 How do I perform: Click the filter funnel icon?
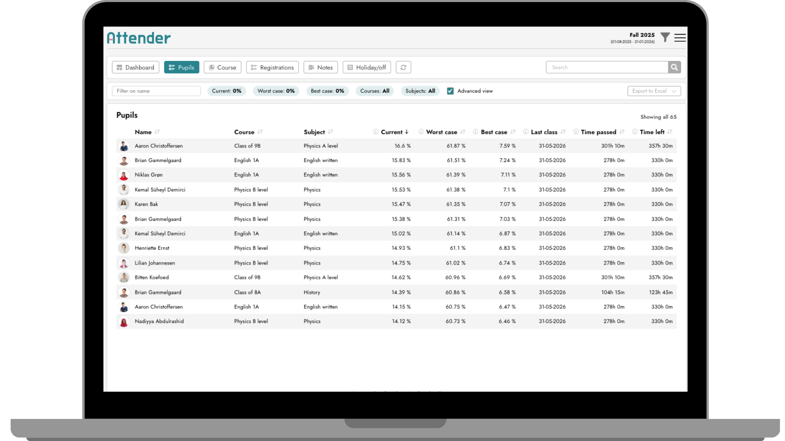[x=665, y=38]
